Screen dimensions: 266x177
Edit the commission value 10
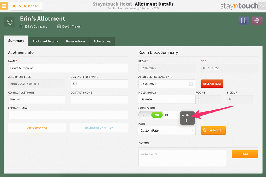pyautogui.click(x=171, y=115)
